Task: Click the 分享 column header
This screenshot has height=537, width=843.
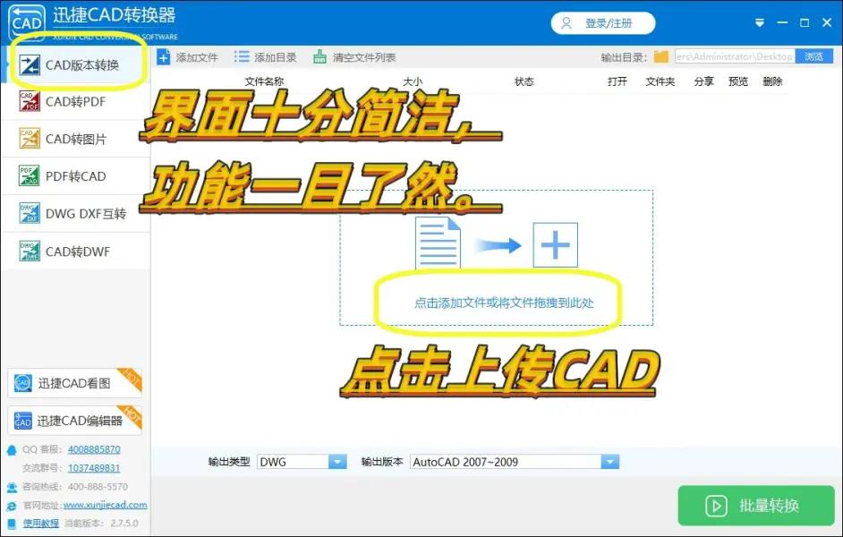Action: (703, 81)
